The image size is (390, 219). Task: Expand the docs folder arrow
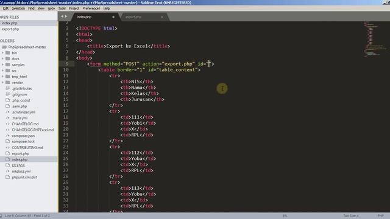tap(2, 59)
